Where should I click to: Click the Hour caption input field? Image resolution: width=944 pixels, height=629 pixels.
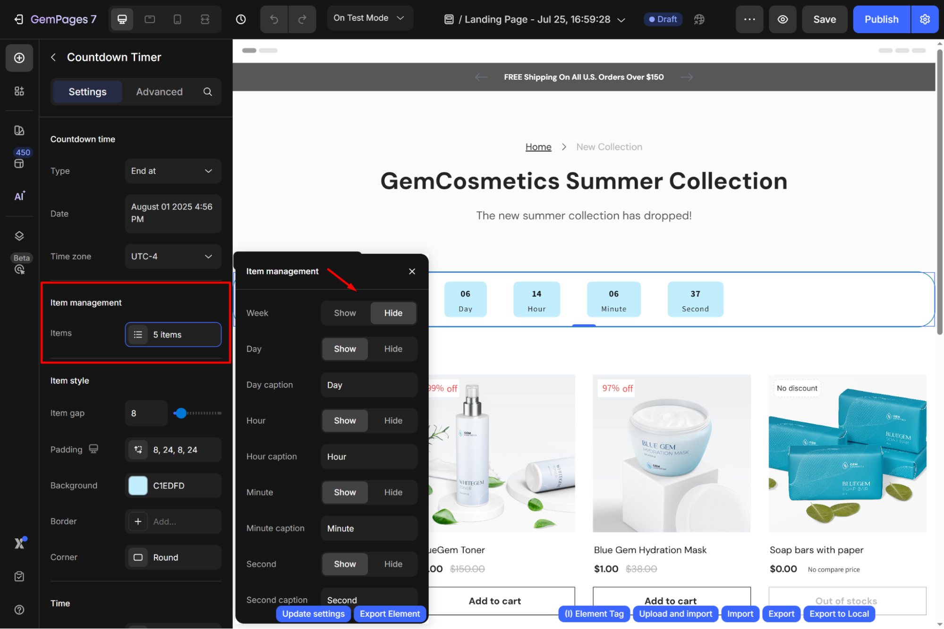[x=369, y=456]
